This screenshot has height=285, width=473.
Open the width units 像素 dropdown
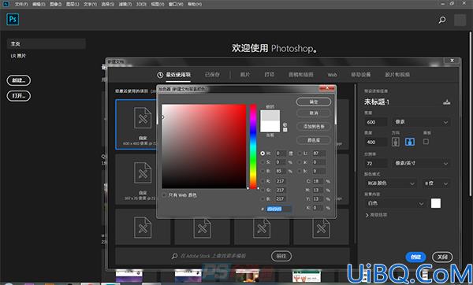tap(421, 122)
